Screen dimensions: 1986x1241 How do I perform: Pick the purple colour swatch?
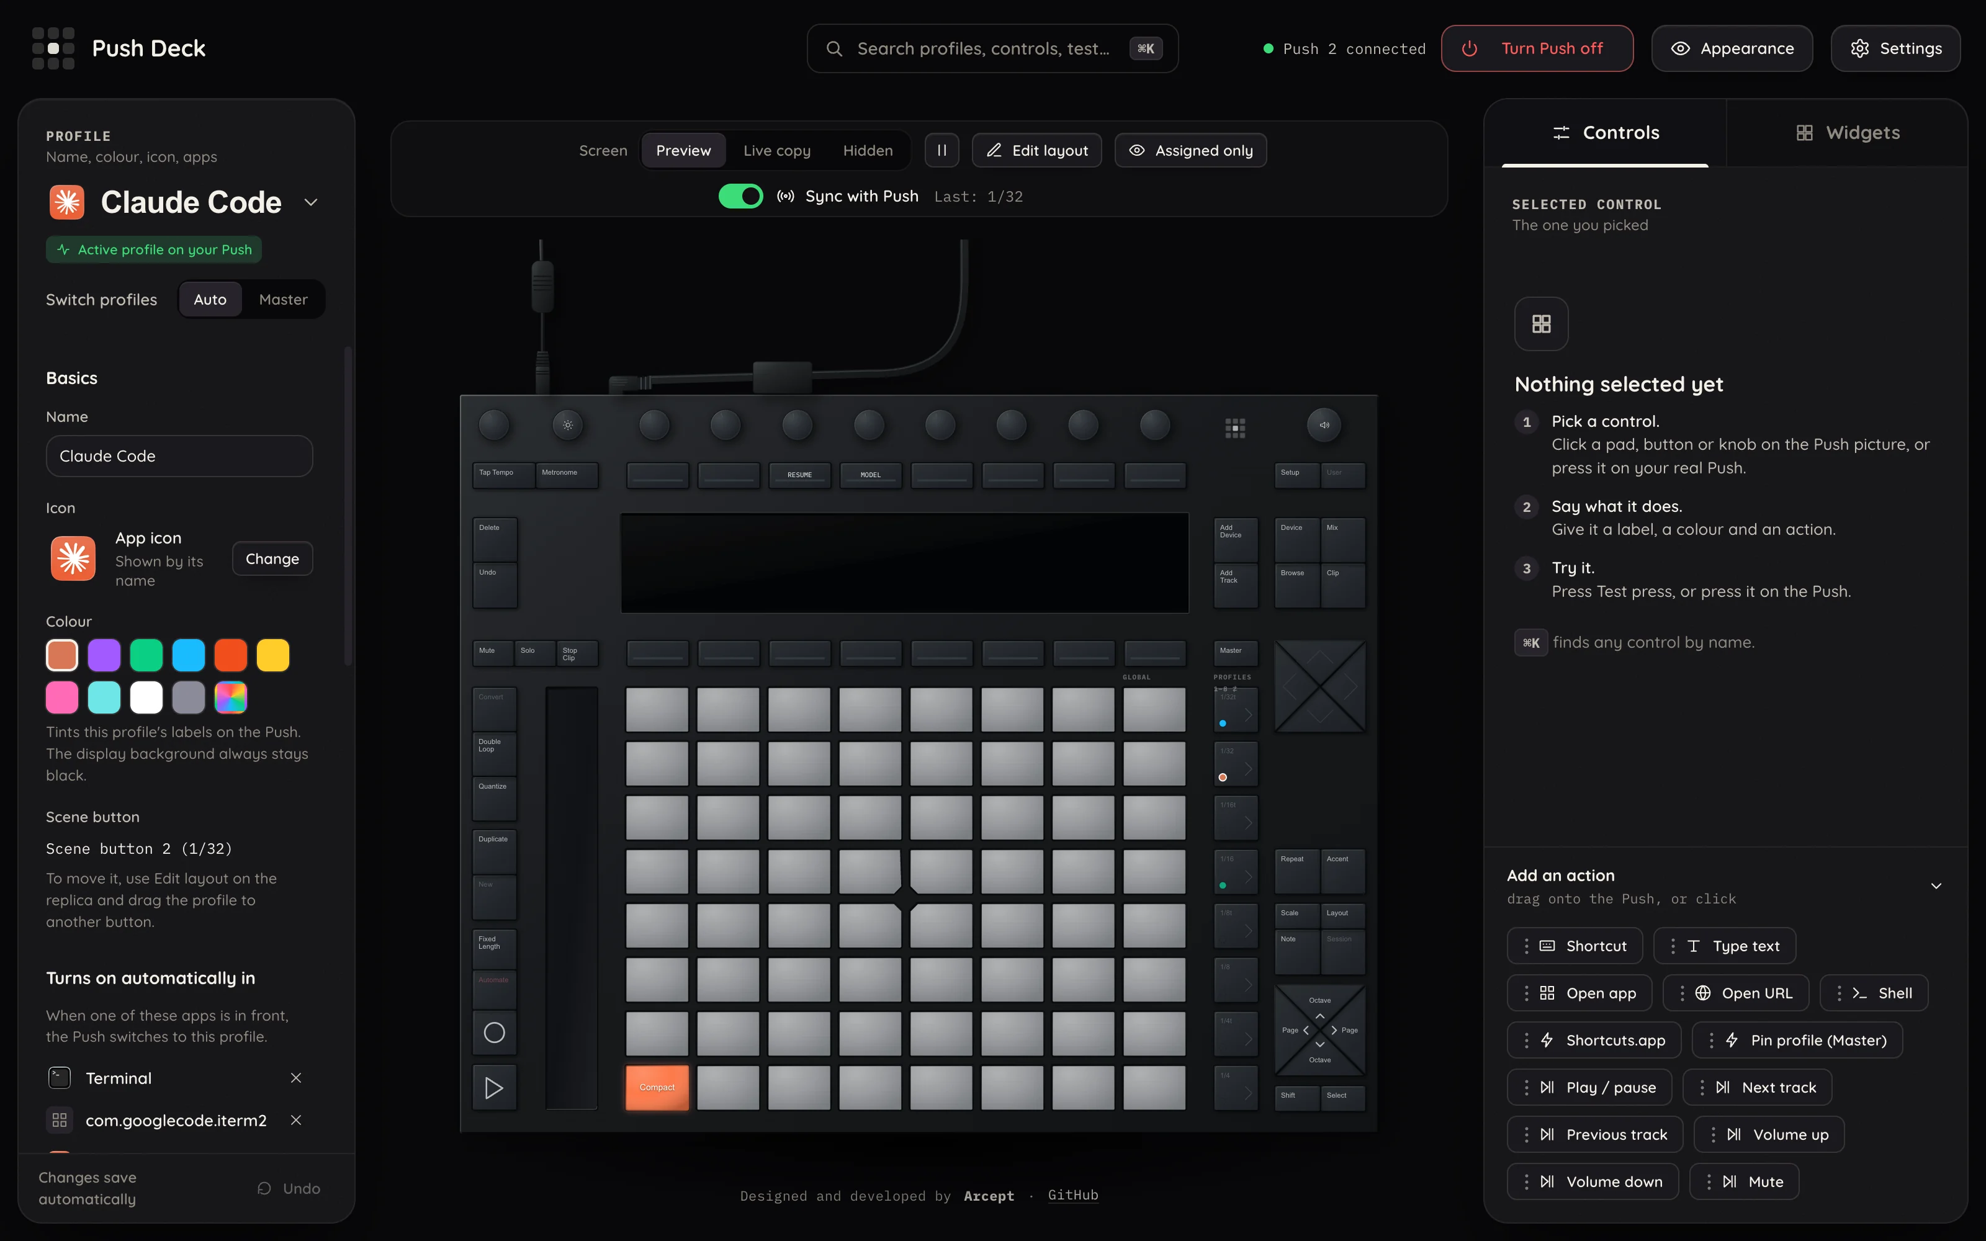(104, 654)
